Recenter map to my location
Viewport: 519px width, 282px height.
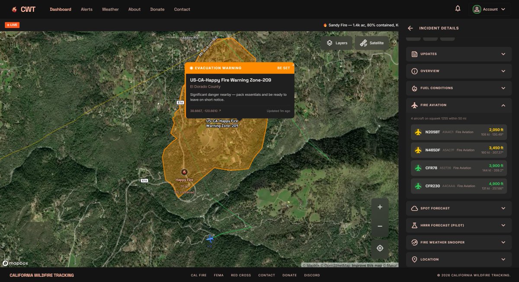[380, 248]
